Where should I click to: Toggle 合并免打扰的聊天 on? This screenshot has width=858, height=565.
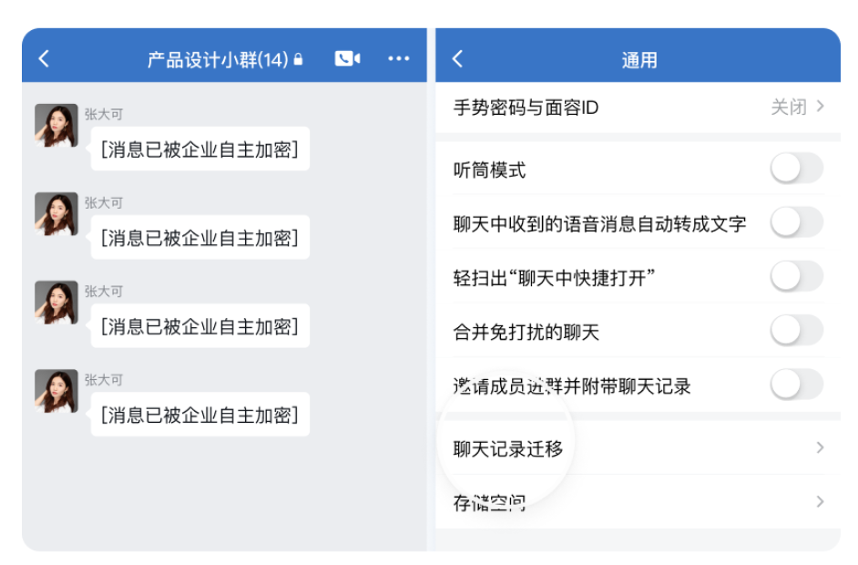(797, 330)
